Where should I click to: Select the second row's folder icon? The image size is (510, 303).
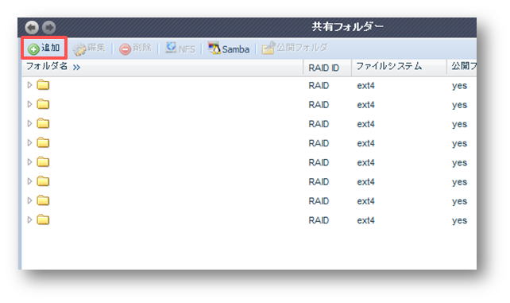click(43, 104)
